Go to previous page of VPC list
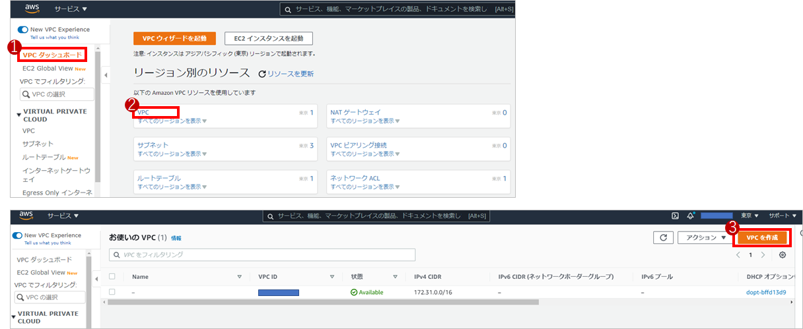 click(x=738, y=254)
